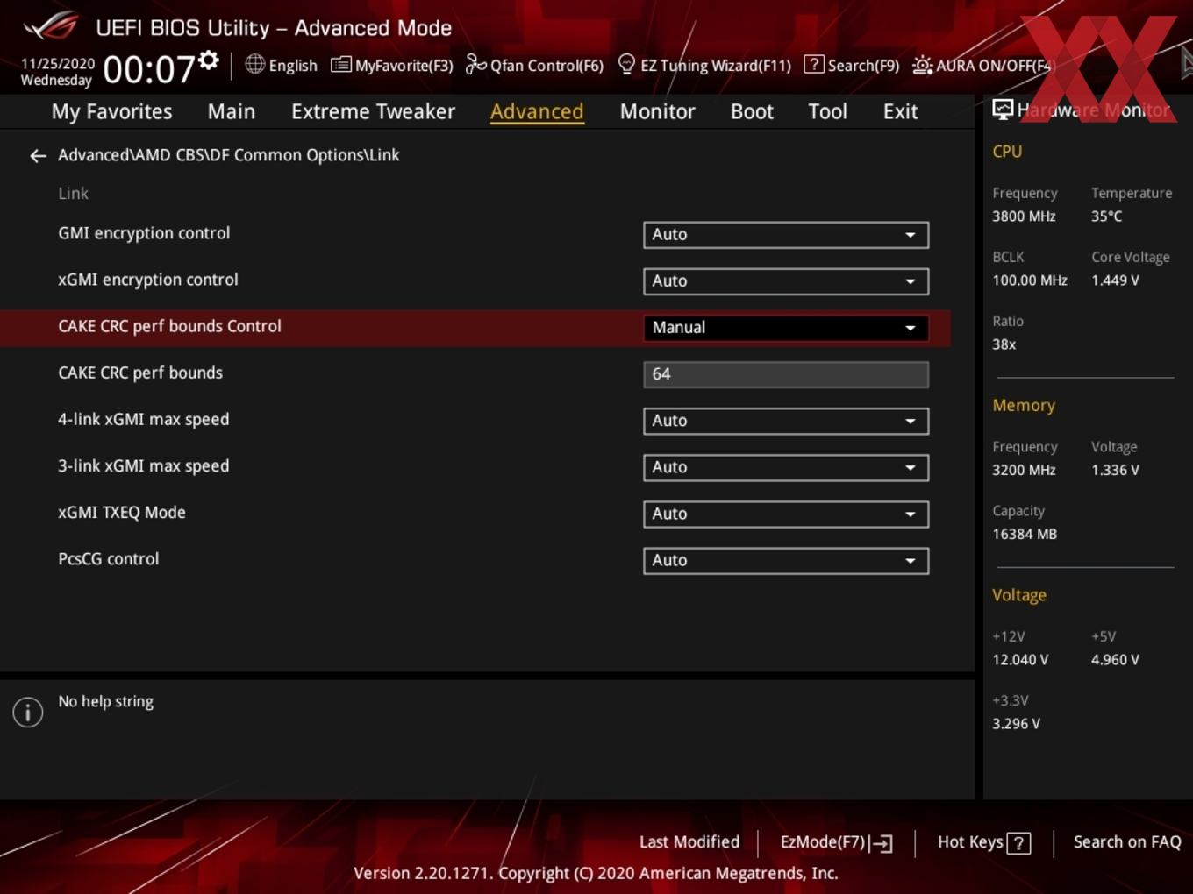
Task: Click the Hot Keys question mark box
Action: (1018, 843)
